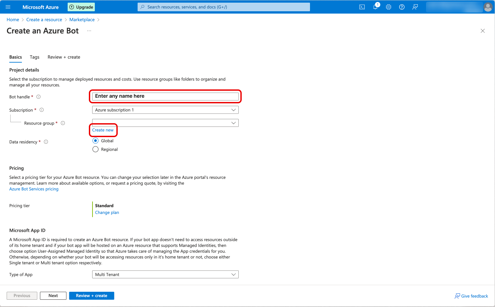Select Regional data residency option
This screenshot has width=495, height=307.
pyautogui.click(x=95, y=149)
